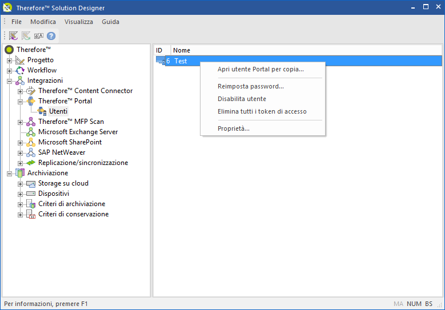Expand the Replicazione/sincronizzazione node

[x=20, y=163]
